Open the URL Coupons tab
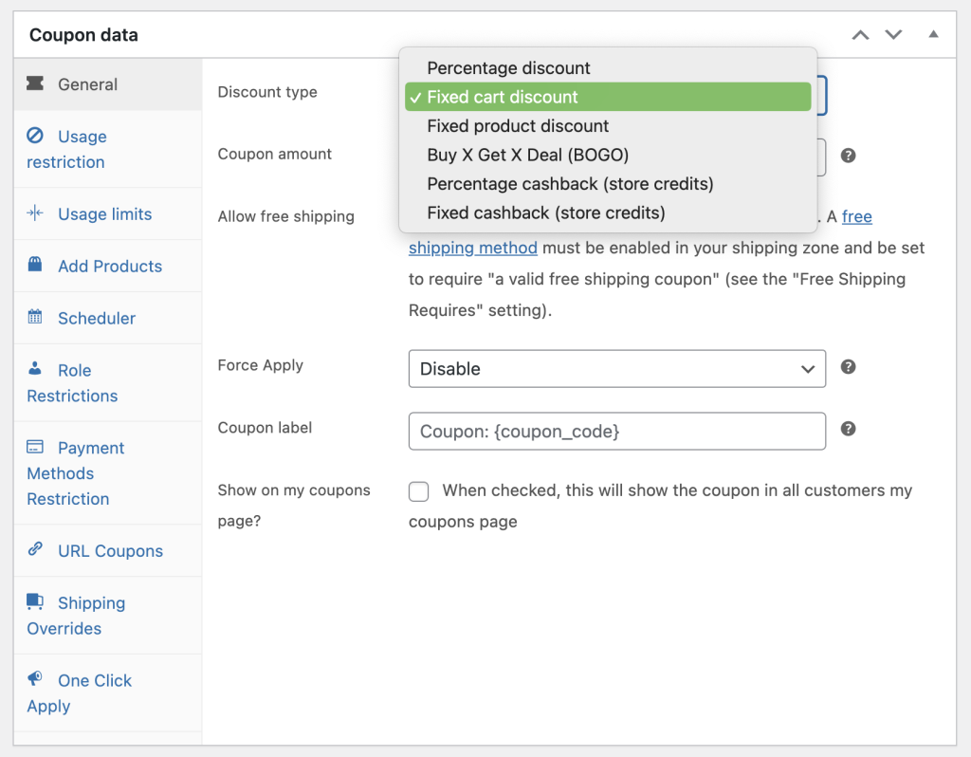Screen dimensions: 971x757 click(x=108, y=551)
